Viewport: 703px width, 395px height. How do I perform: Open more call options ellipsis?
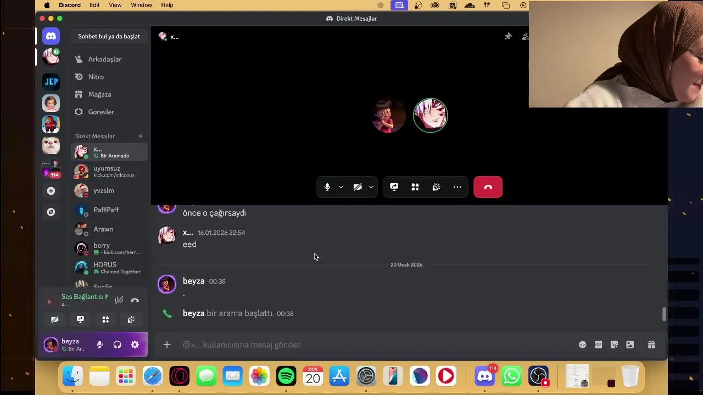click(457, 187)
